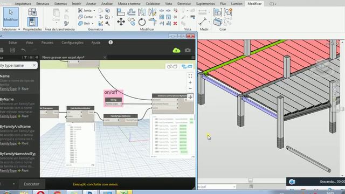Open the Propriedades panel icon
345x194 pixels.
click(32, 22)
